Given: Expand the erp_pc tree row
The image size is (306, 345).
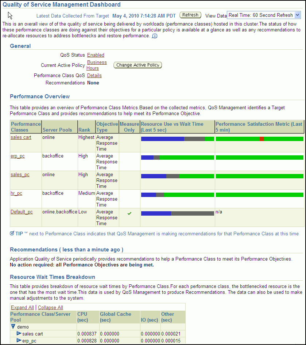Looking at the screenshot, I should point(19,341).
